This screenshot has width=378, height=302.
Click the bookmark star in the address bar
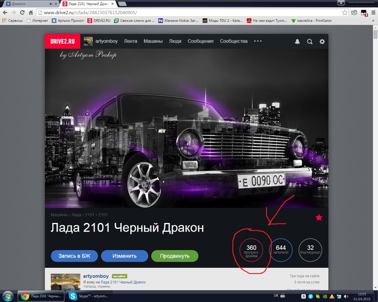tap(345, 12)
